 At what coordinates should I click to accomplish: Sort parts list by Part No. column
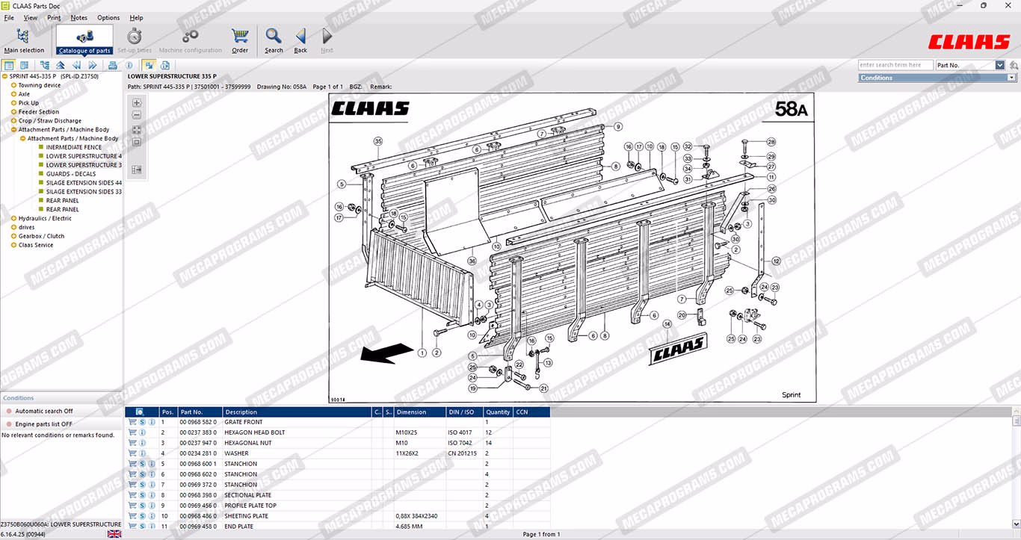(x=200, y=412)
